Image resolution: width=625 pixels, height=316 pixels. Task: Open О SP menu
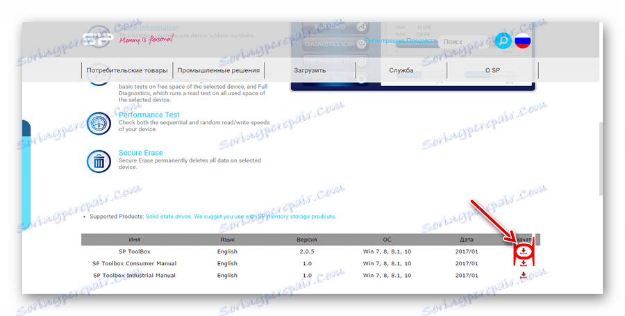492,70
